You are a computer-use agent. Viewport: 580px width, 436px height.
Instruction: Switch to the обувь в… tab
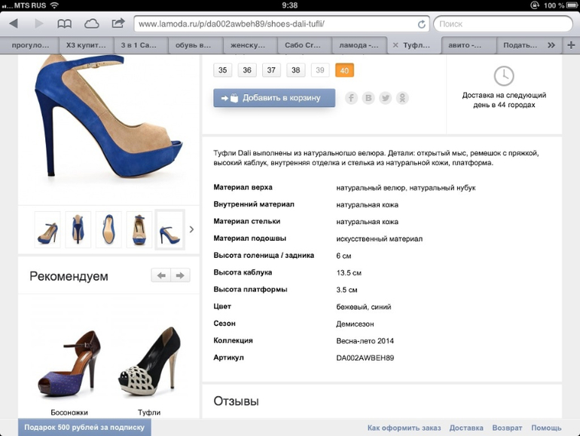[x=196, y=45]
